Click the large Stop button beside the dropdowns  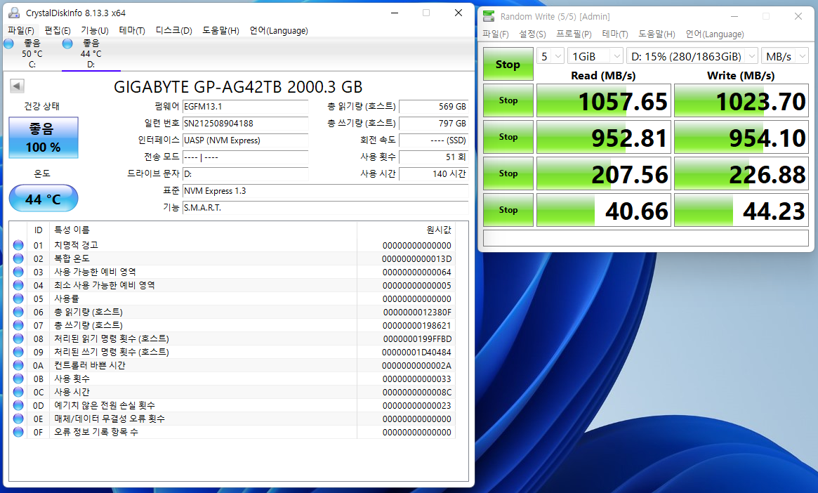(x=508, y=64)
